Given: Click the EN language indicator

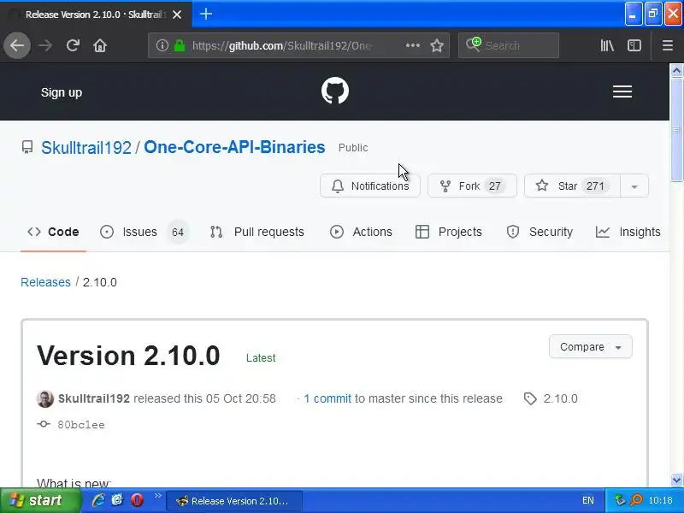Looking at the screenshot, I should (588, 500).
